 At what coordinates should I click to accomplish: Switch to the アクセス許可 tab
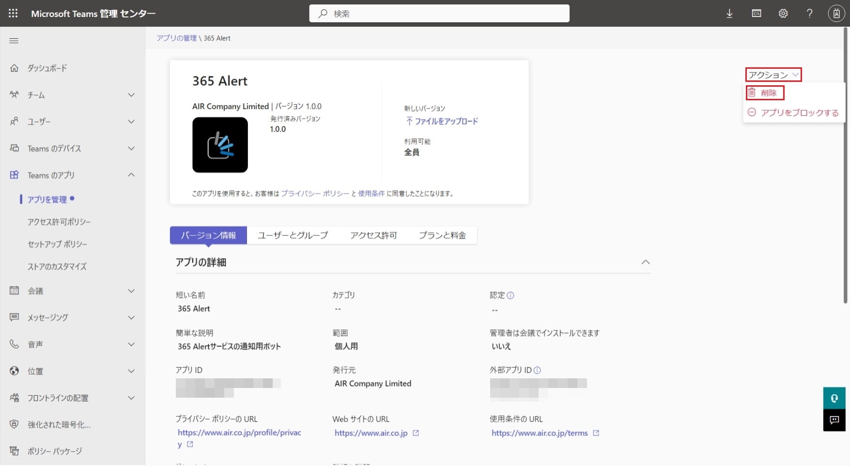pos(373,235)
